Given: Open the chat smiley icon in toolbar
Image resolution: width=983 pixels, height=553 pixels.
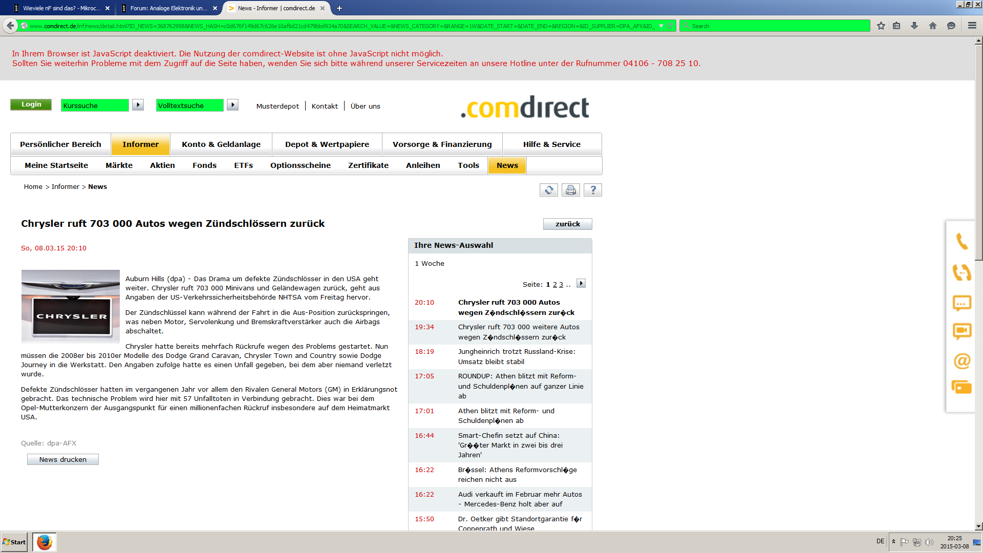Looking at the screenshot, I should (x=951, y=26).
